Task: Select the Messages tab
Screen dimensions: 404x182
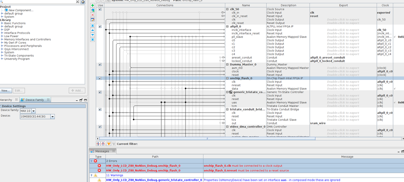Action: [x=102, y=151]
